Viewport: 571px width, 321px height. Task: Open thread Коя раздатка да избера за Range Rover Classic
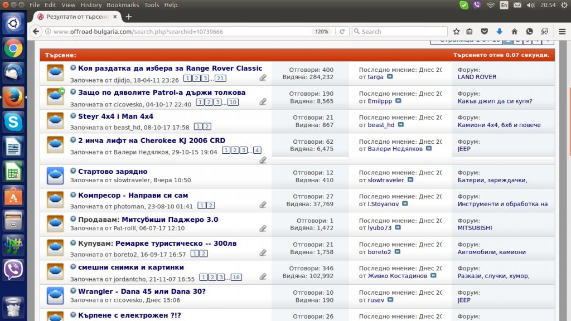(170, 68)
